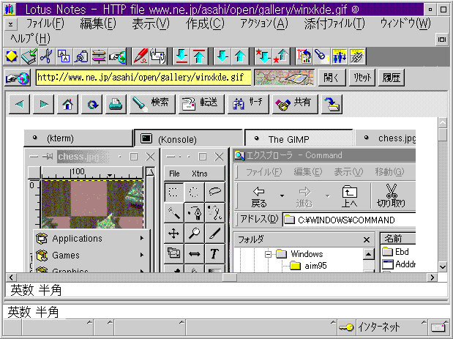Open the 添付ファイル(T) menu

(334, 23)
